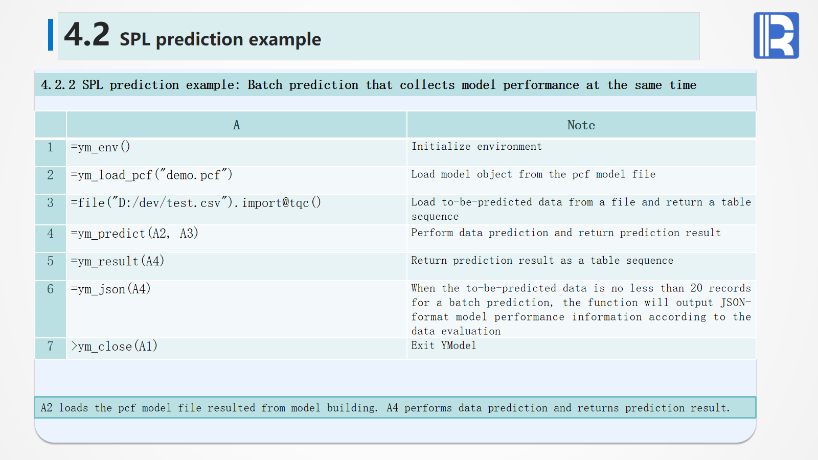Click row number 1 header
Viewport: 818px width, 460px height.
[50, 148]
